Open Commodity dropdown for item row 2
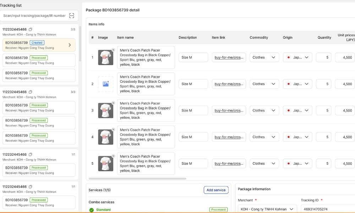 click(264, 84)
